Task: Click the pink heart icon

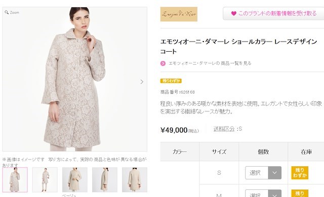Action: coord(234,14)
